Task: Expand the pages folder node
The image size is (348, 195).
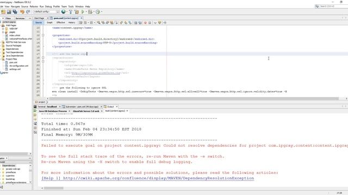Action: [x=3, y=32]
